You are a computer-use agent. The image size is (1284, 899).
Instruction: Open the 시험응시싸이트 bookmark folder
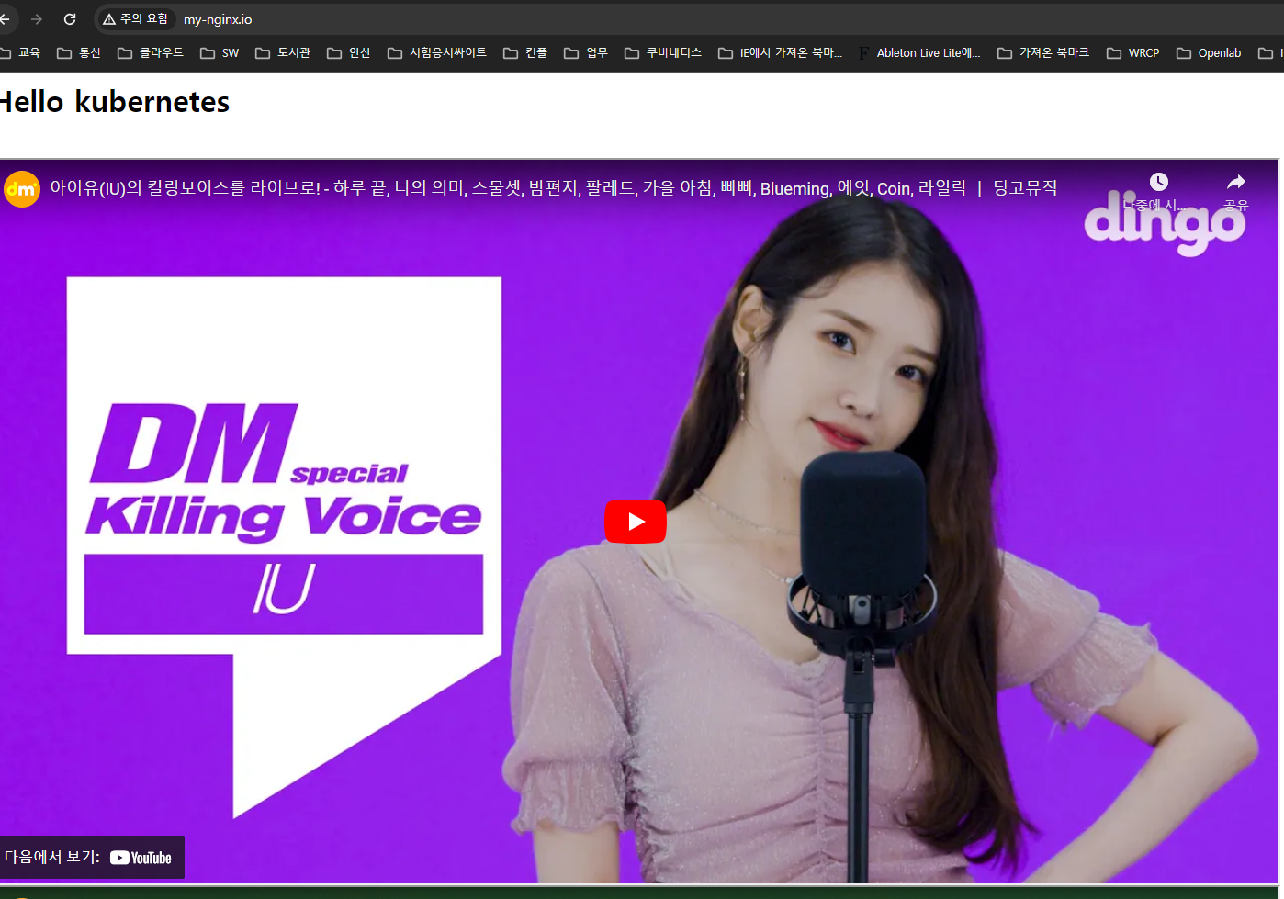tap(437, 53)
